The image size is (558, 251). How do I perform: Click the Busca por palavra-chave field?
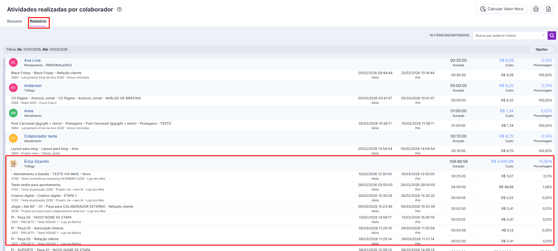[x=506, y=36]
